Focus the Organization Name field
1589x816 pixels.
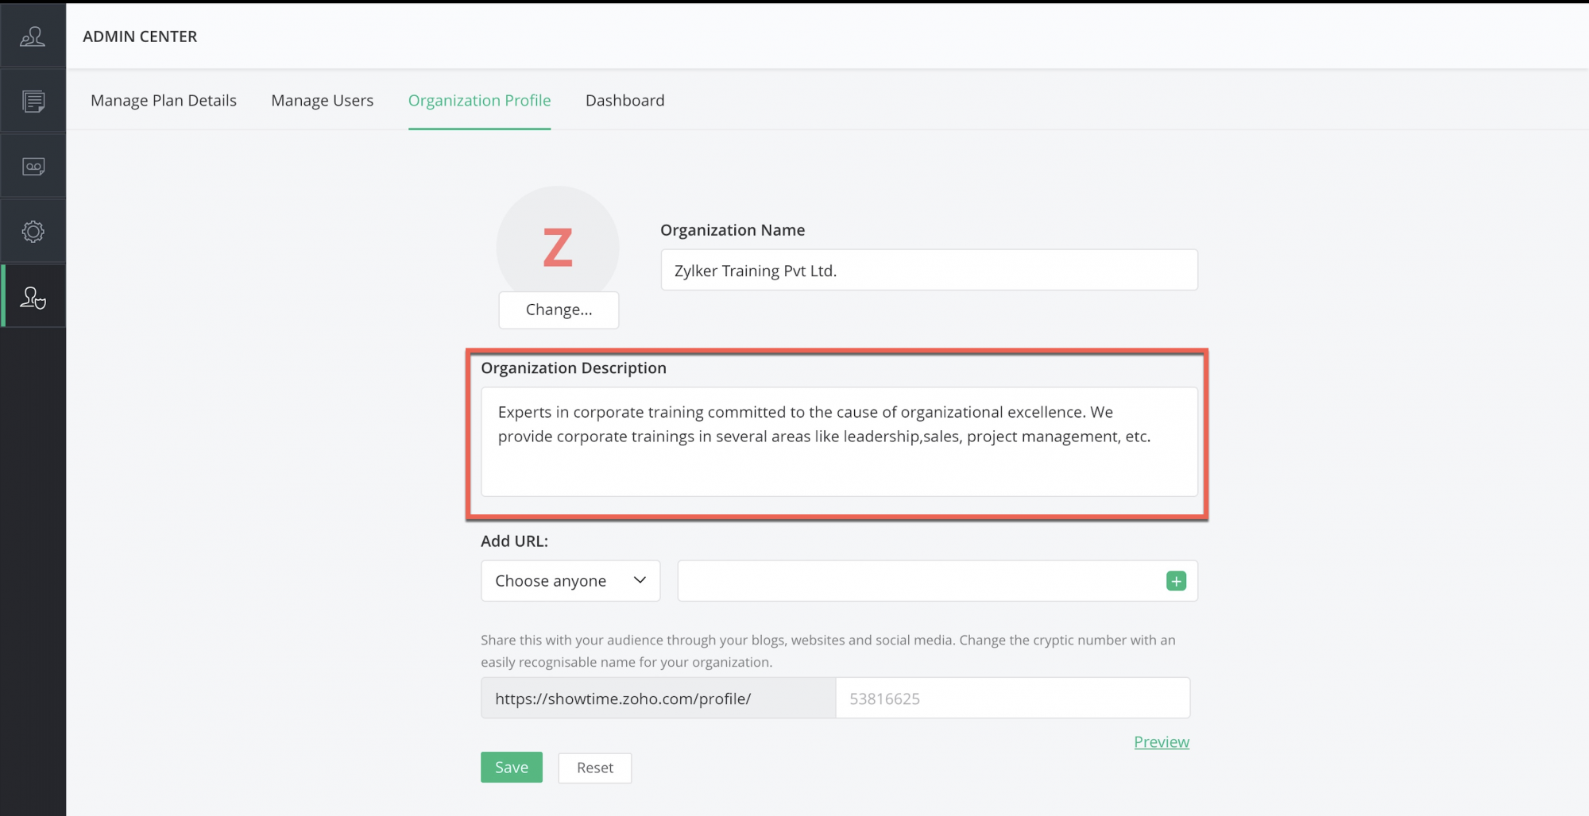929,271
